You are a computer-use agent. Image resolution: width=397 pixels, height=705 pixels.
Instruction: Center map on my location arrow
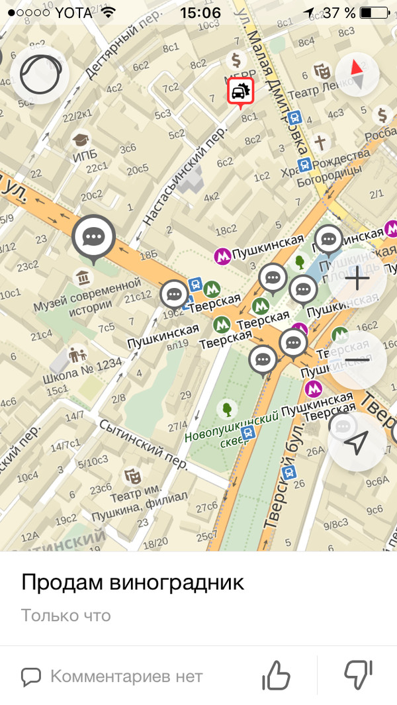357,442
